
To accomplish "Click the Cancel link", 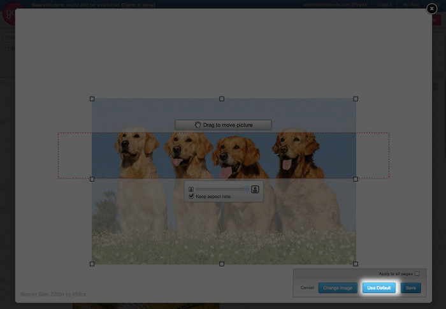I will [x=307, y=288].
